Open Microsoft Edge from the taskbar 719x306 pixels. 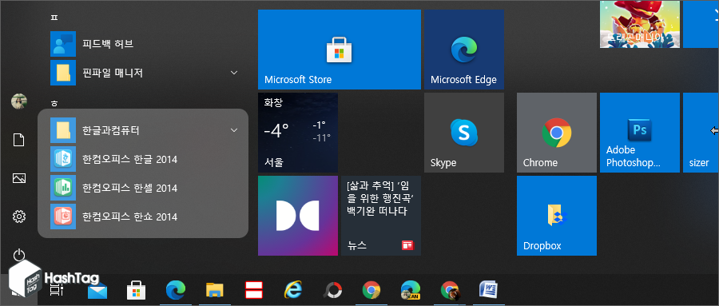pyautogui.click(x=176, y=290)
